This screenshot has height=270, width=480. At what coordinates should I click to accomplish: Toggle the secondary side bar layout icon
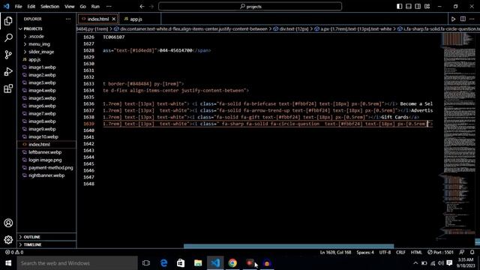(x=418, y=7)
